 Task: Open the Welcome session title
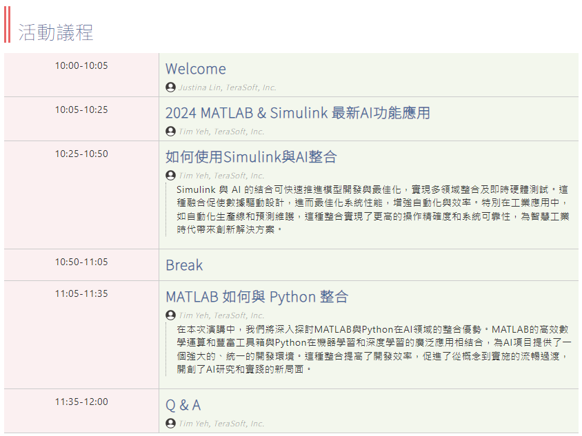pos(196,69)
